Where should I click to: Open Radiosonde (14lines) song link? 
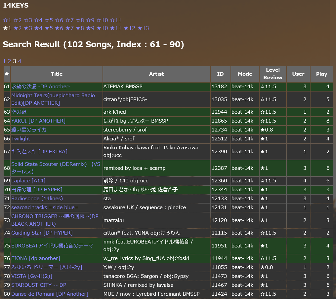point(37,199)
